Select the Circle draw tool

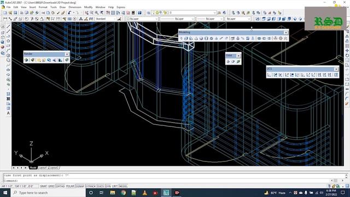[8, 55]
